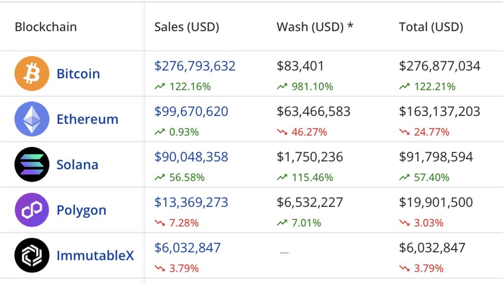
Task: Open the Bitcoin blockchain page
Action: (x=78, y=73)
